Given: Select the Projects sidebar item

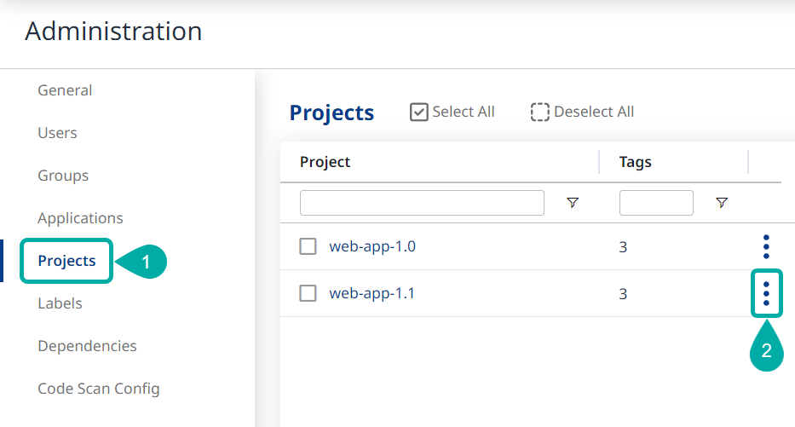Looking at the screenshot, I should pos(66,261).
